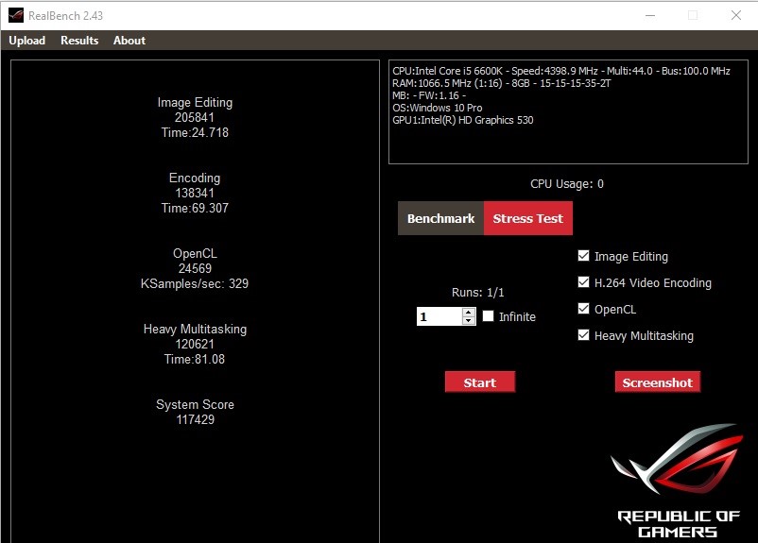
Task: Click the RealBench app icon in title bar
Action: tap(16, 15)
